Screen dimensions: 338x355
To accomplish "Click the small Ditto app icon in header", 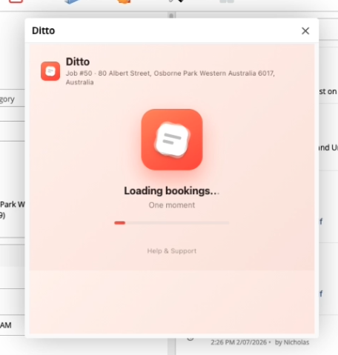I will 50,71.
